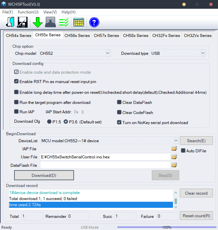
Task: Switch to the CH32Fx Series tab
Action: tap(166, 36)
